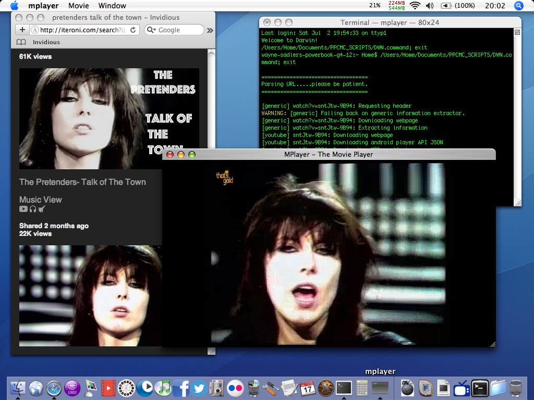Image resolution: width=534 pixels, height=400 pixels.
Task: Reload the page in Safari
Action: [x=133, y=30]
